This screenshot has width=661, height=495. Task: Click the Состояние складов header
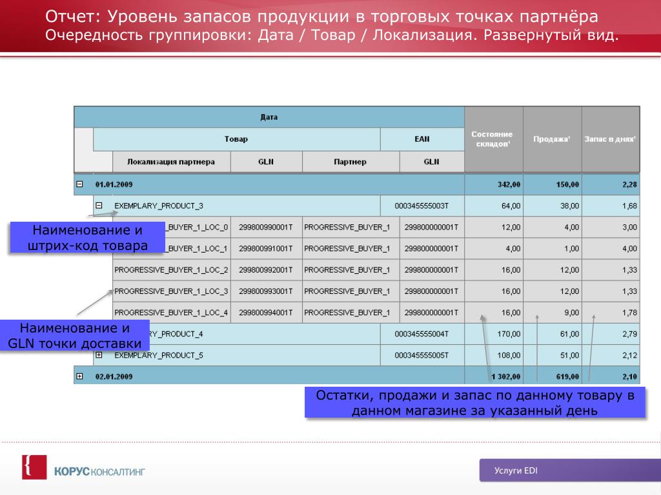click(493, 139)
